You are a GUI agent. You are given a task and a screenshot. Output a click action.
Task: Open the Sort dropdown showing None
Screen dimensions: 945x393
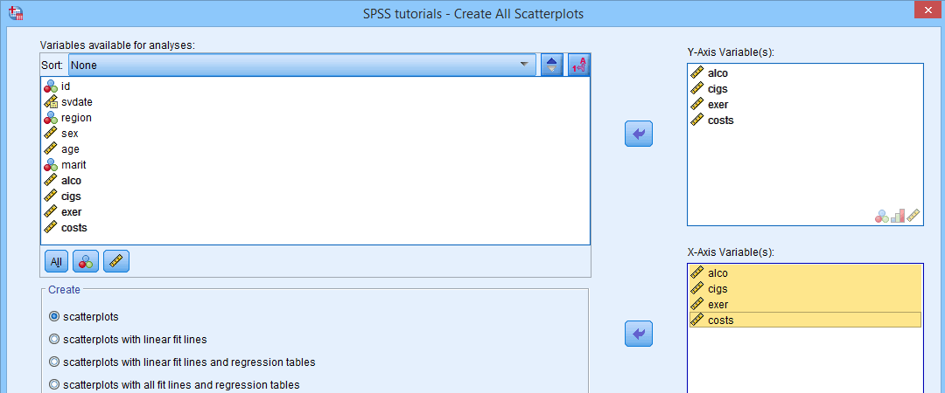(x=302, y=65)
